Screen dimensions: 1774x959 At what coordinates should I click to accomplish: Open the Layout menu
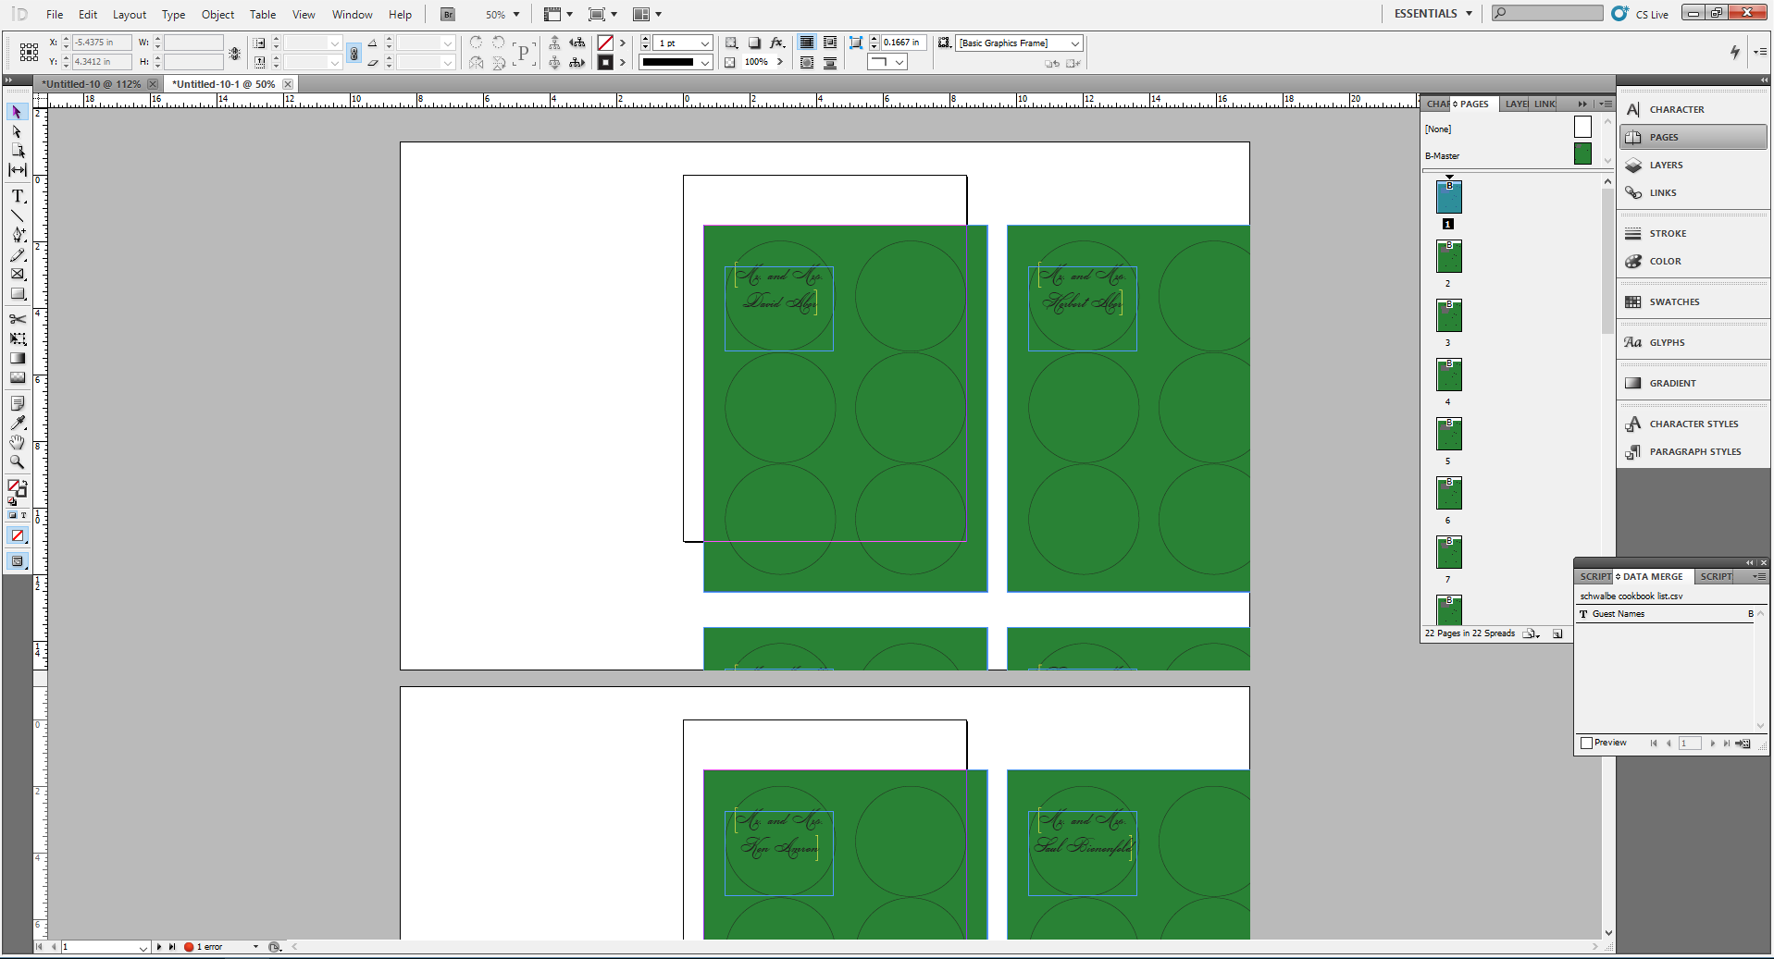point(130,15)
